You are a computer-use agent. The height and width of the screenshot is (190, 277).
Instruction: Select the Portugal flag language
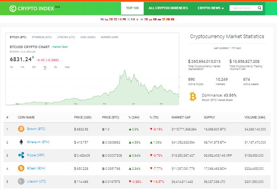tap(155, 19)
